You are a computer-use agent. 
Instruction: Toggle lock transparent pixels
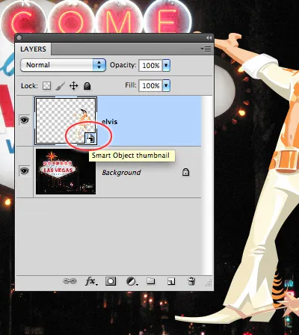[x=46, y=86]
